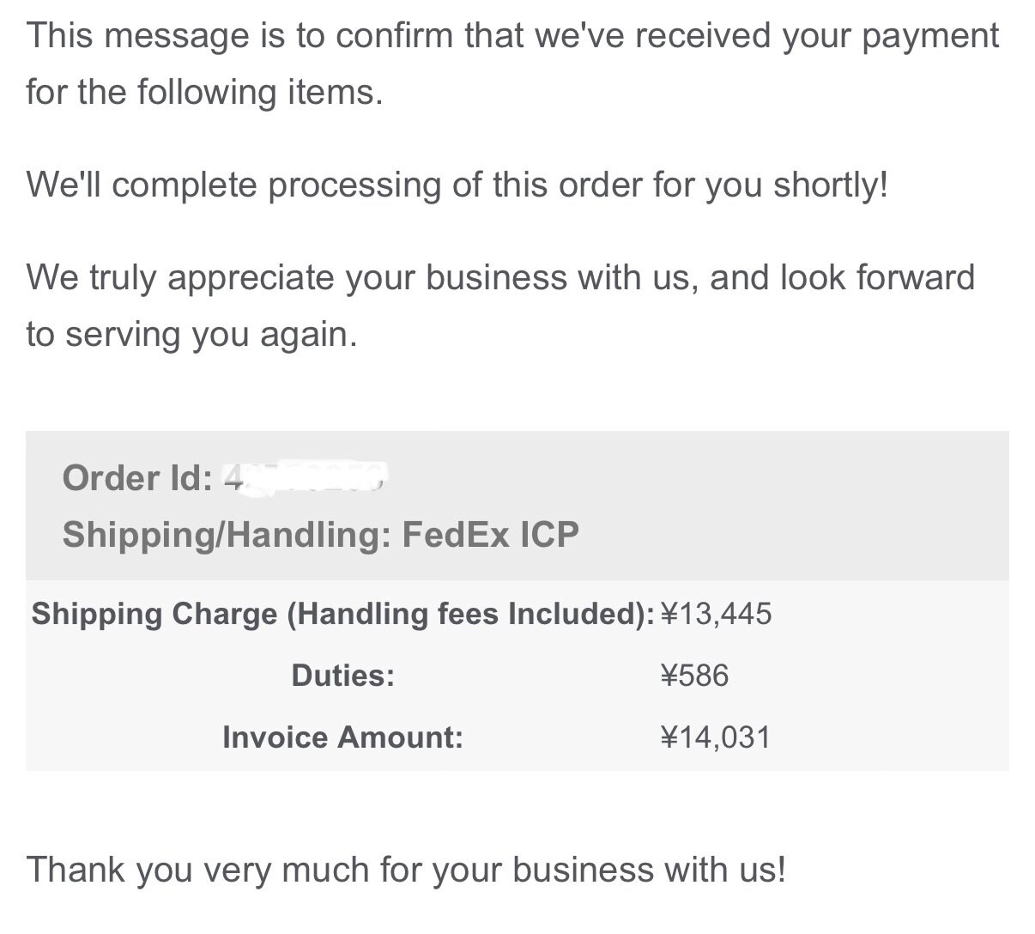Click the "for the following items" line
1035x934 pixels.
tap(204, 92)
